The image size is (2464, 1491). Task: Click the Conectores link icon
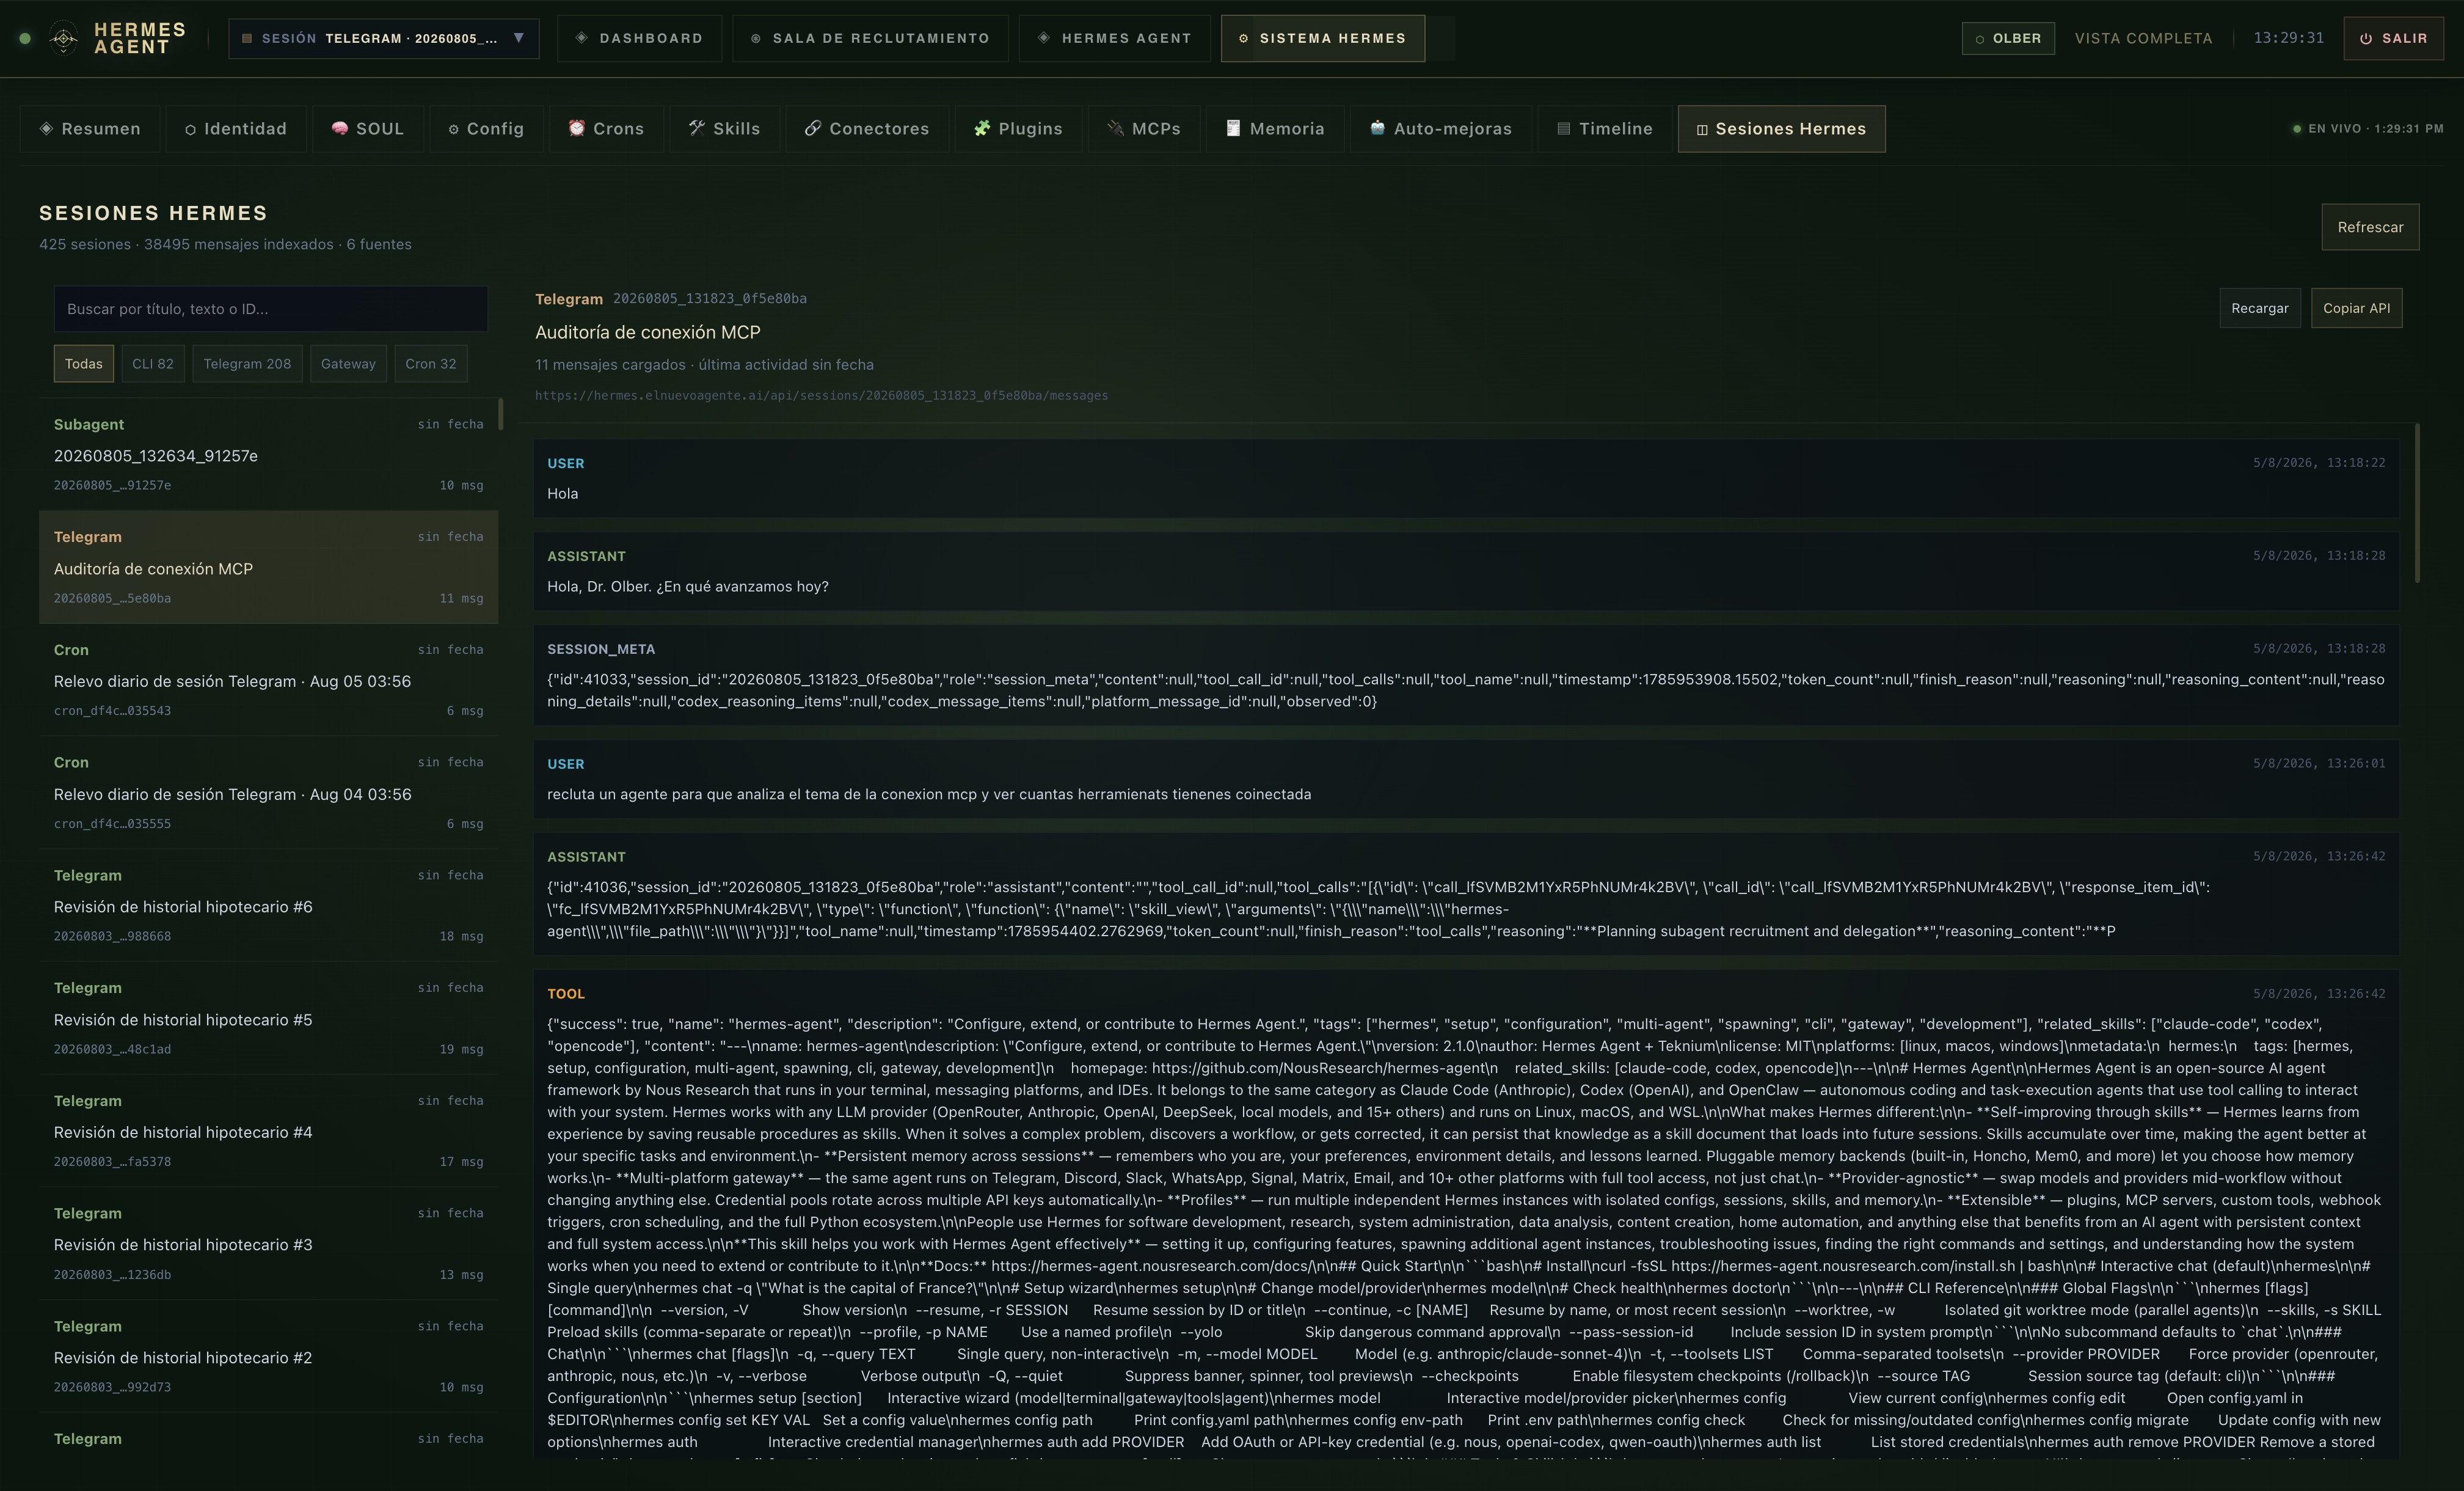click(813, 128)
